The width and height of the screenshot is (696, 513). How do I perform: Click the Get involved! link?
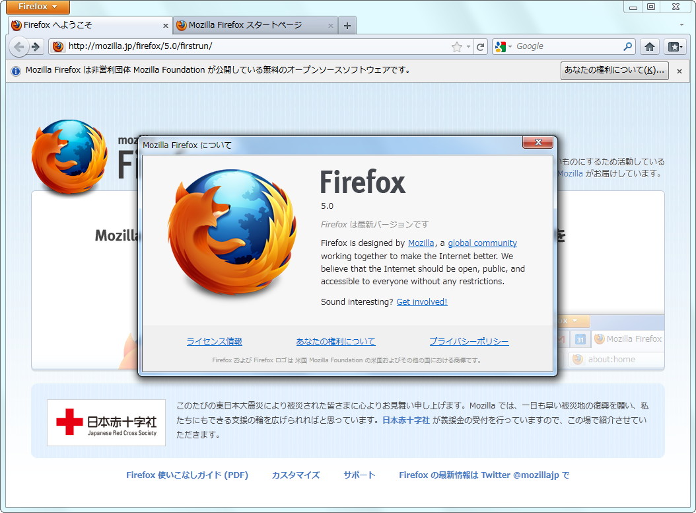point(421,301)
